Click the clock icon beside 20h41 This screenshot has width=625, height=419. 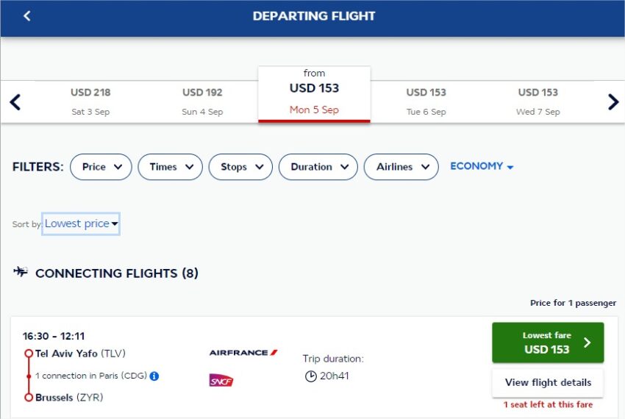310,376
